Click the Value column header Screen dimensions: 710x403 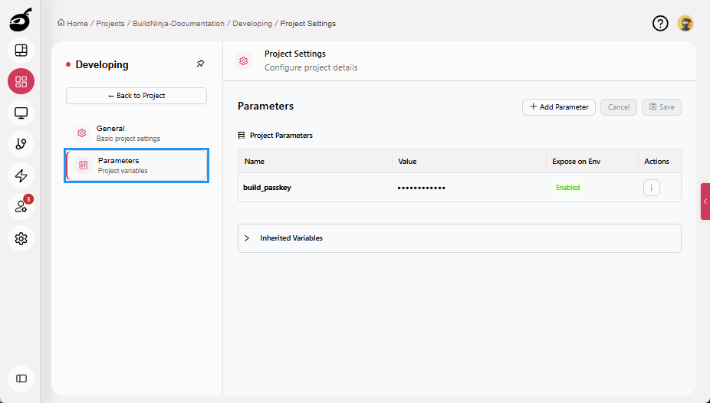407,162
